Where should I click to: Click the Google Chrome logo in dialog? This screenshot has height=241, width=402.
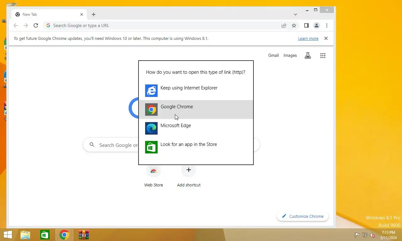151,110
